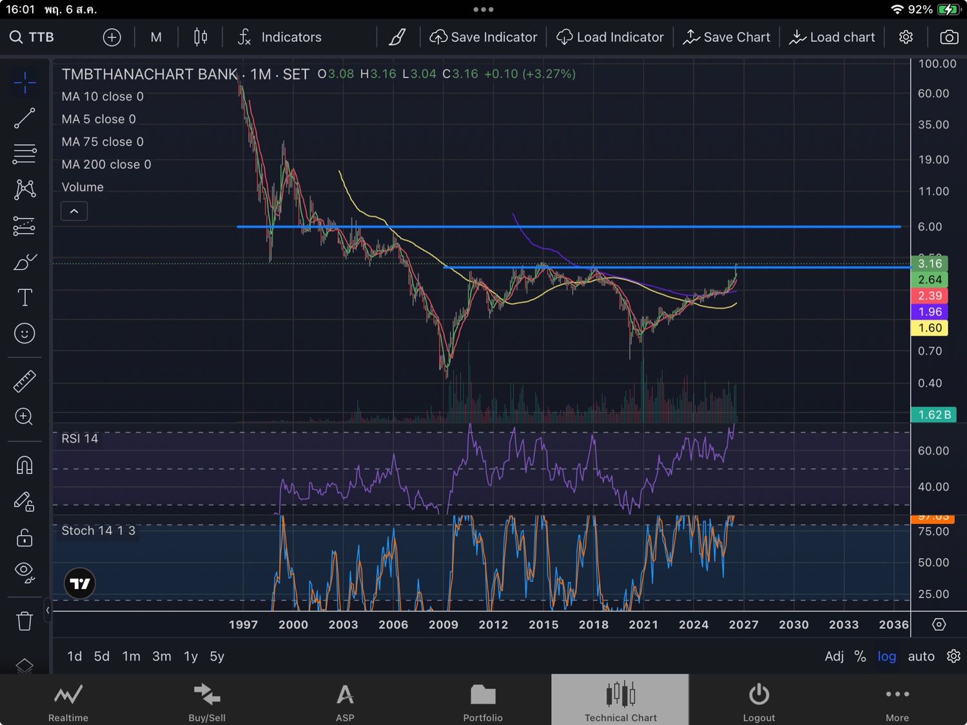Set the date range to 1d
967x725 pixels.
point(75,656)
